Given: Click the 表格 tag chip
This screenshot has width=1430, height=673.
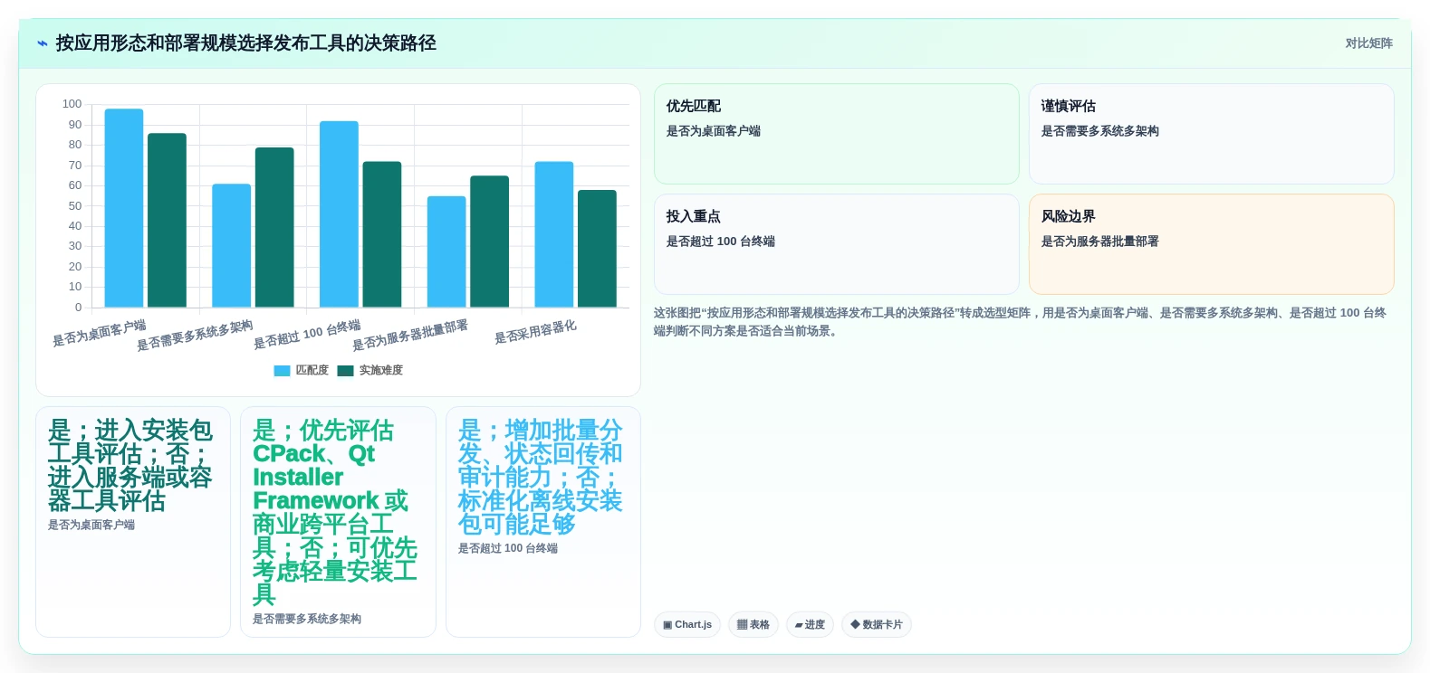Looking at the screenshot, I should tap(753, 625).
